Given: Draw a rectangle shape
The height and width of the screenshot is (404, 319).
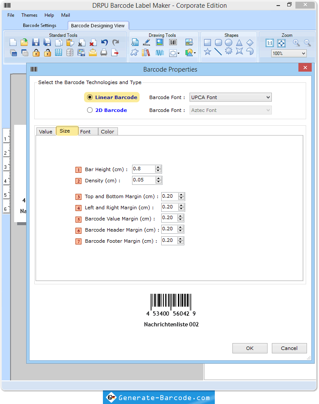Looking at the screenshot, I should click(x=208, y=42).
